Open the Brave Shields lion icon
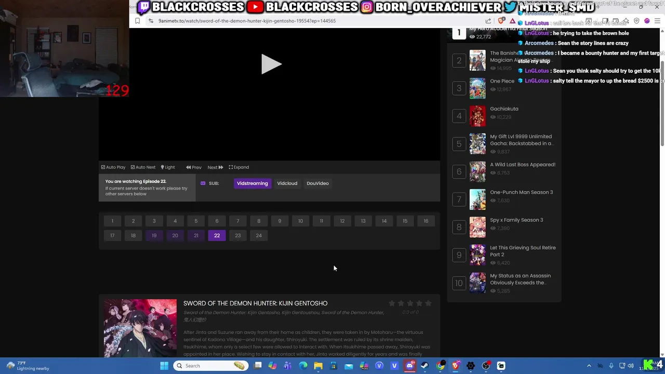This screenshot has height=374, width=665. point(501,21)
